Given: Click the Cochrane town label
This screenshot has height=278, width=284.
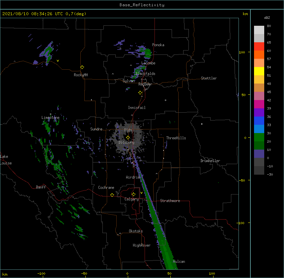Looking at the screenshot, I should point(106,188).
